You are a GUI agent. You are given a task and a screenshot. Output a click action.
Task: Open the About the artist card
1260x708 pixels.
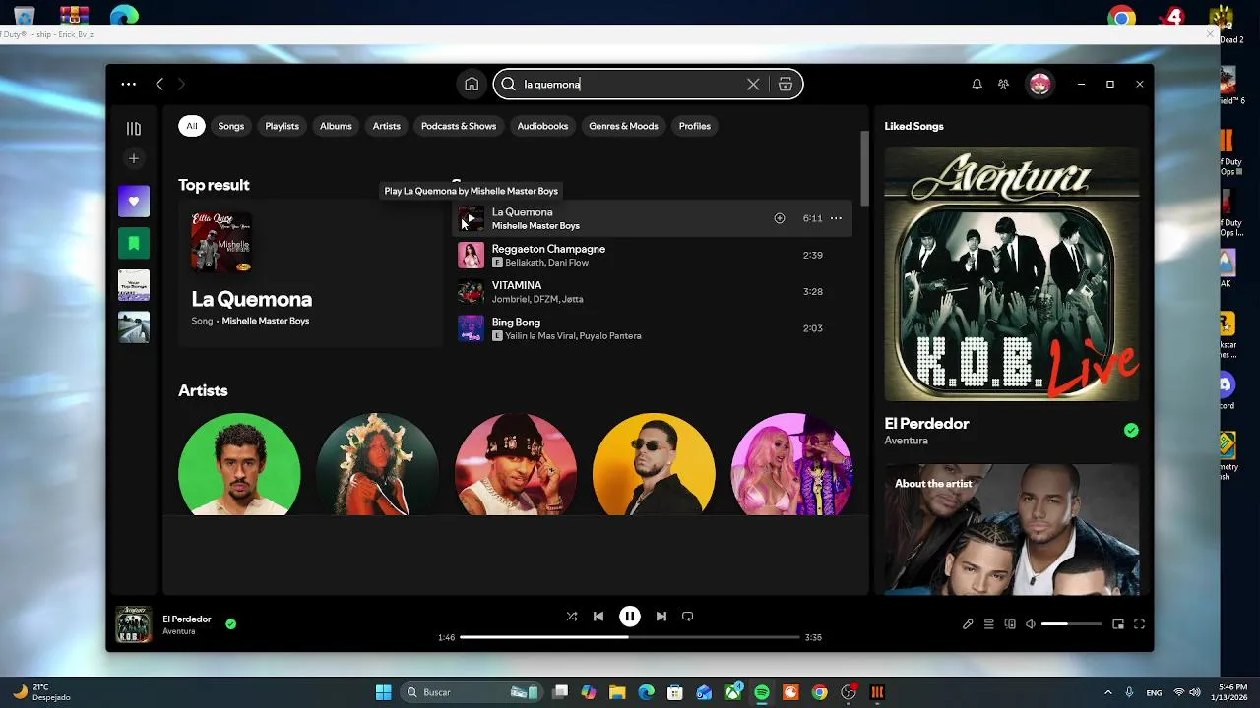1012,529
